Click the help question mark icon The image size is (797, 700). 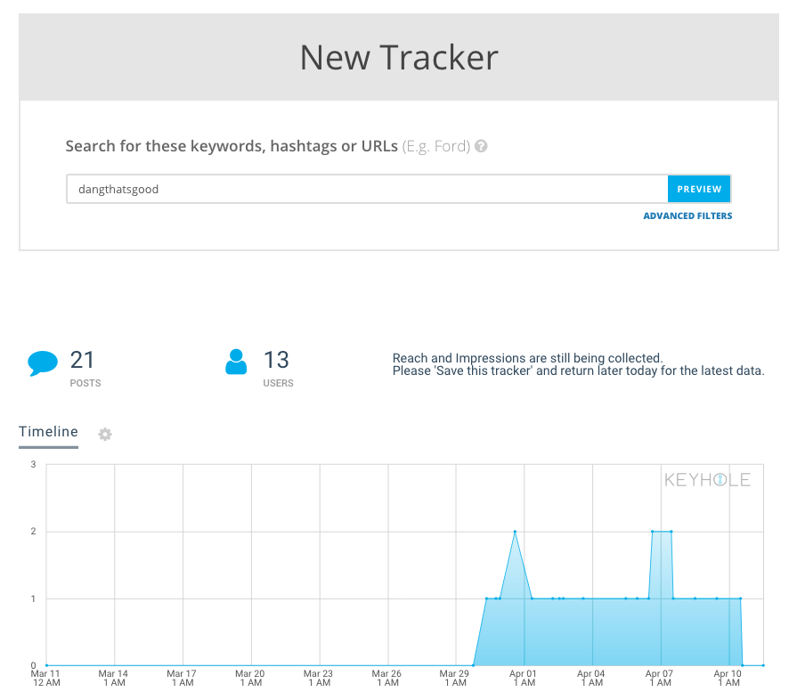(481, 146)
